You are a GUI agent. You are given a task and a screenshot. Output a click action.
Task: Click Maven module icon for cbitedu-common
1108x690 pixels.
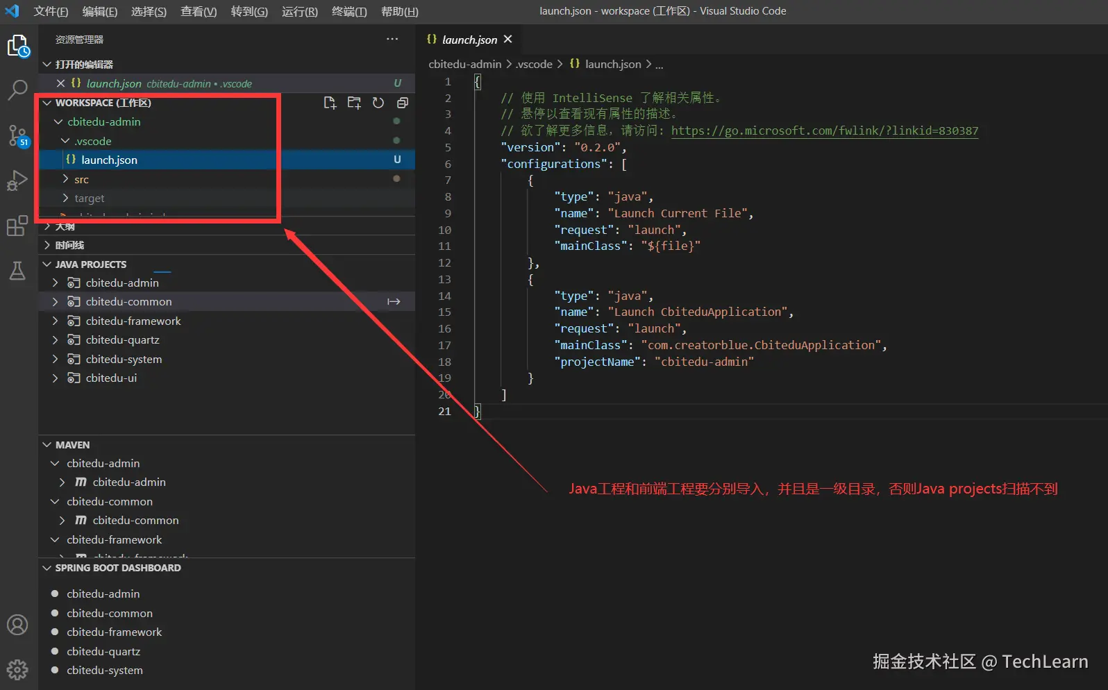81,521
